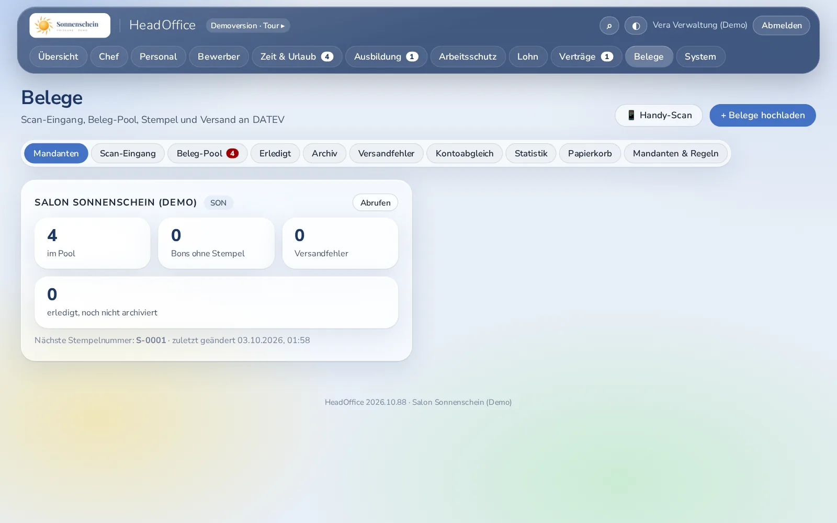Open the Papierkorb tab
The height and width of the screenshot is (523, 837).
coord(590,153)
